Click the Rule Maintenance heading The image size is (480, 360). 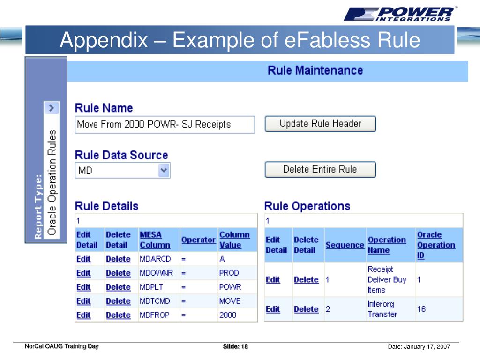pyautogui.click(x=315, y=70)
